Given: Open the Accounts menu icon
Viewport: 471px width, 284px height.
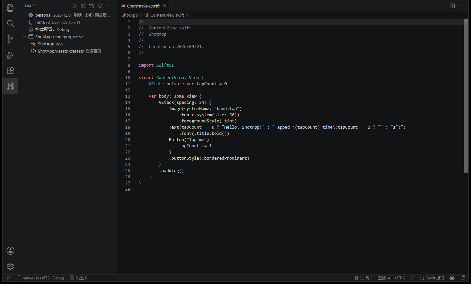Looking at the screenshot, I should [x=10, y=251].
